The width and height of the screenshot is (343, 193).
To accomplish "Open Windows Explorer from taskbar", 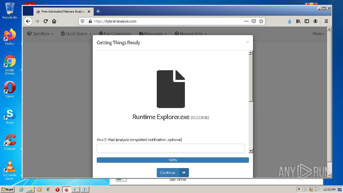I will click(x=30, y=189).
